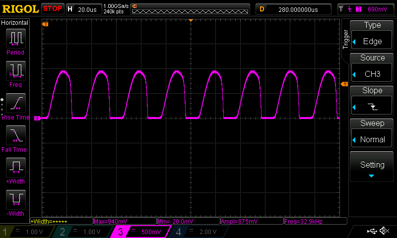Image resolution: width=397 pixels, height=238 pixels.
Task: Click the Ampl=875mV measurement readout
Action: pos(252,221)
